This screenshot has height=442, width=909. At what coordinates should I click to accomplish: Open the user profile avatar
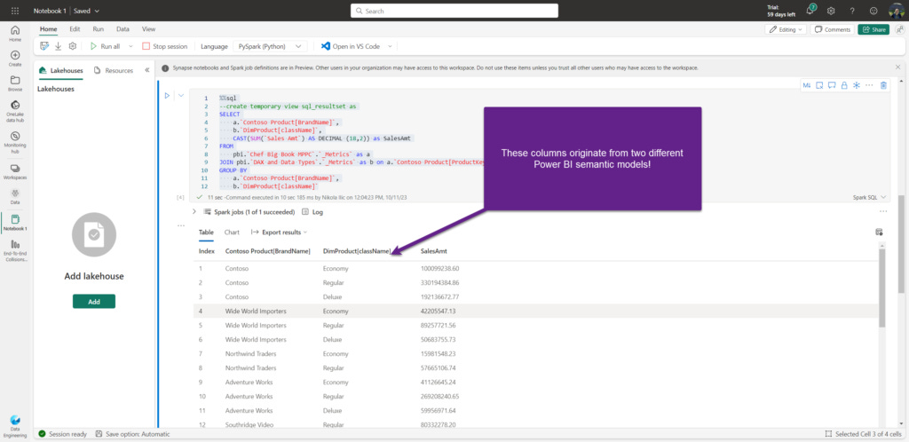(x=897, y=11)
